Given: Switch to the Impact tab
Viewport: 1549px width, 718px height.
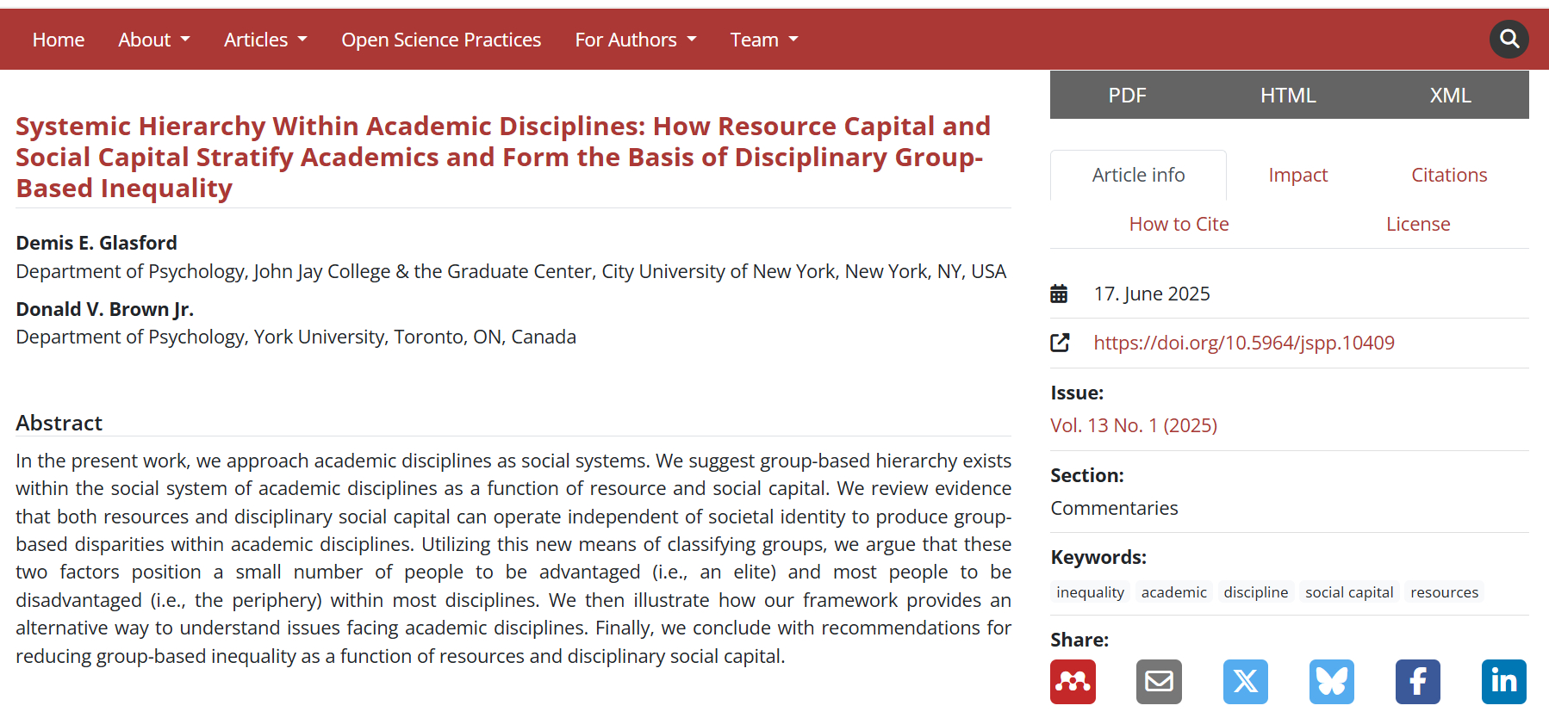Looking at the screenshot, I should [1297, 175].
